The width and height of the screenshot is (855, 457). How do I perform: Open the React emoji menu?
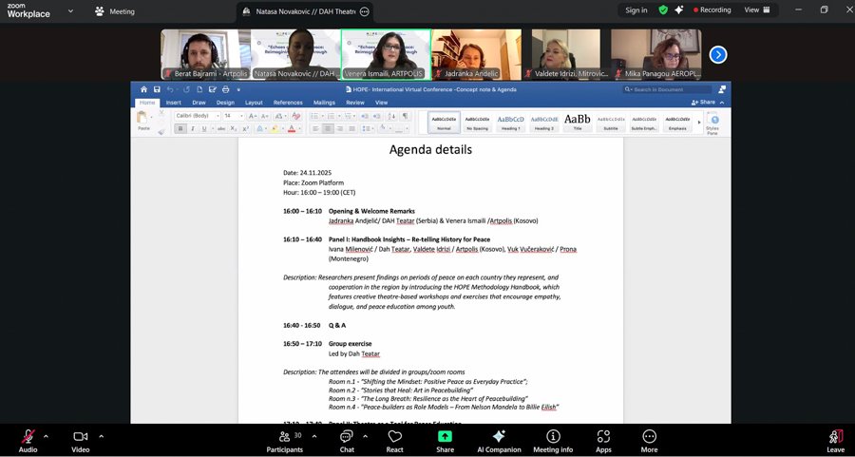click(394, 439)
